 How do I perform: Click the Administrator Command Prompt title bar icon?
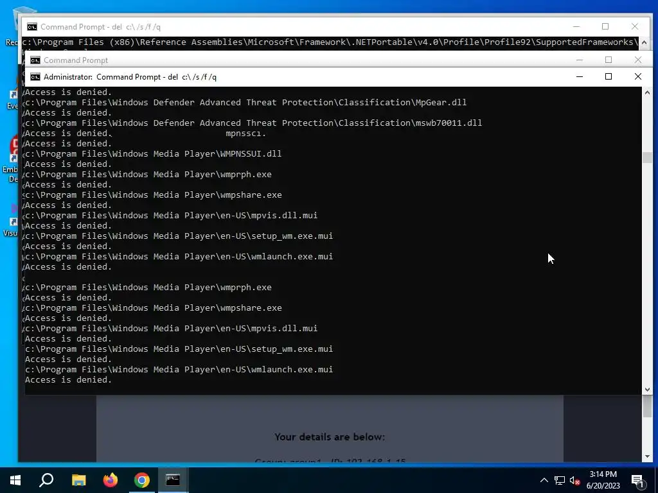[x=35, y=77]
